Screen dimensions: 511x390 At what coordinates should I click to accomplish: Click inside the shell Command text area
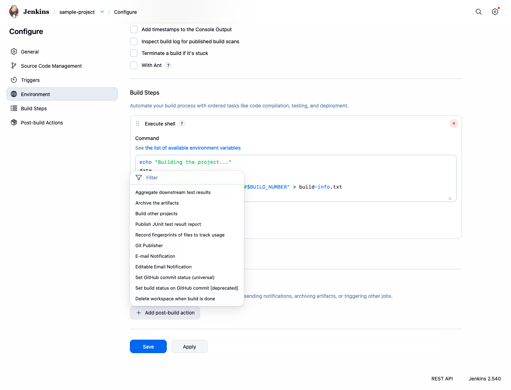pos(296,178)
